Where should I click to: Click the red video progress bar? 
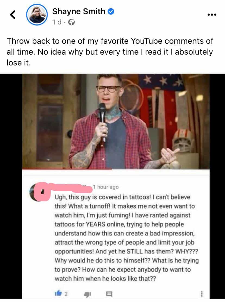(67, 169)
